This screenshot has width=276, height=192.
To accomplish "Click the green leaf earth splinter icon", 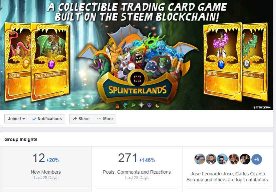I will [134, 105].
